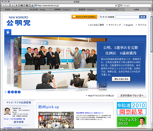This screenshot has height=131, width=153.
Task: Select slideshow page indicator 1
Action: 6,92
